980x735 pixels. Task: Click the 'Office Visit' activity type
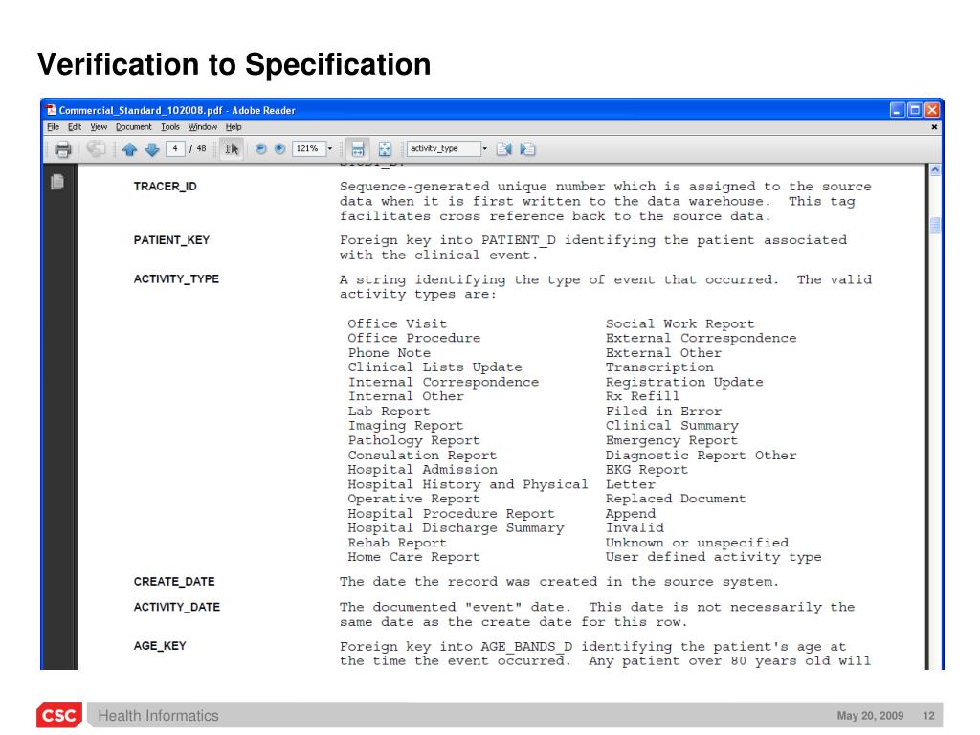[x=397, y=323]
